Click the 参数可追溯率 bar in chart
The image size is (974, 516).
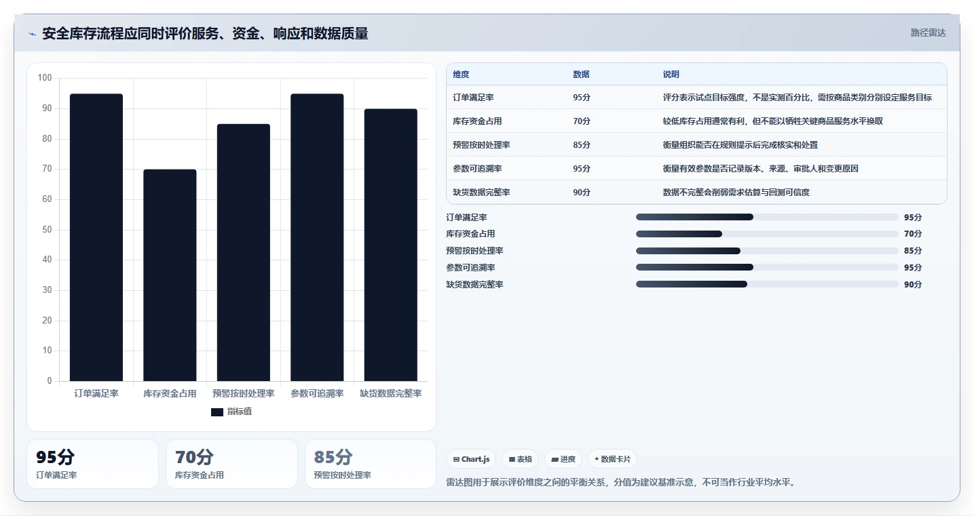pyautogui.click(x=317, y=237)
